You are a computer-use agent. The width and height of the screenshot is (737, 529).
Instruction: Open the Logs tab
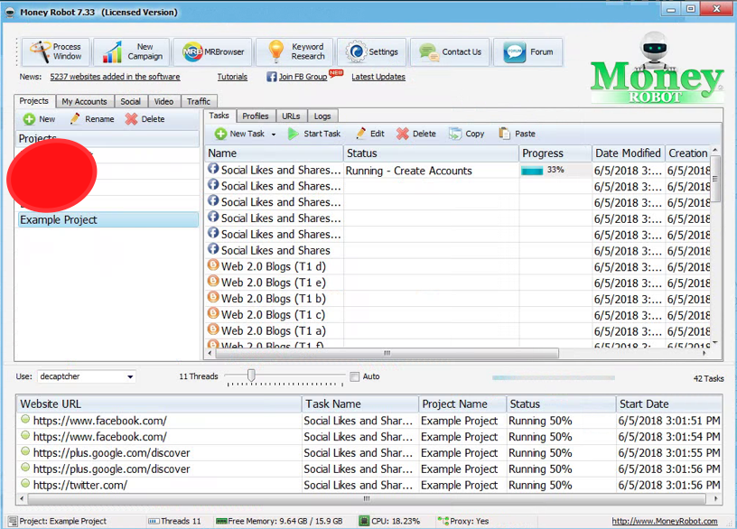322,116
